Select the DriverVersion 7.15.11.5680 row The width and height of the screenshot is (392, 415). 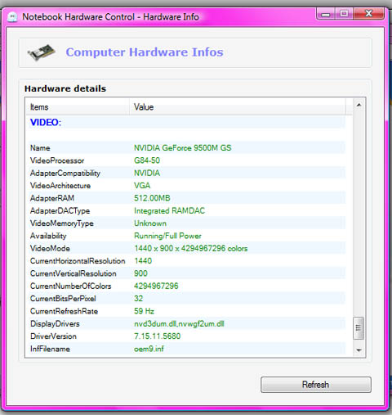point(187,336)
